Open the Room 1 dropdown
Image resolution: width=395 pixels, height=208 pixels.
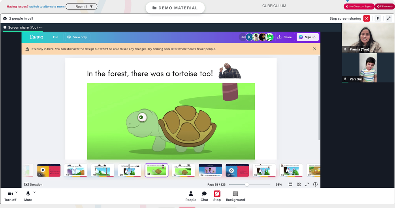81,7
